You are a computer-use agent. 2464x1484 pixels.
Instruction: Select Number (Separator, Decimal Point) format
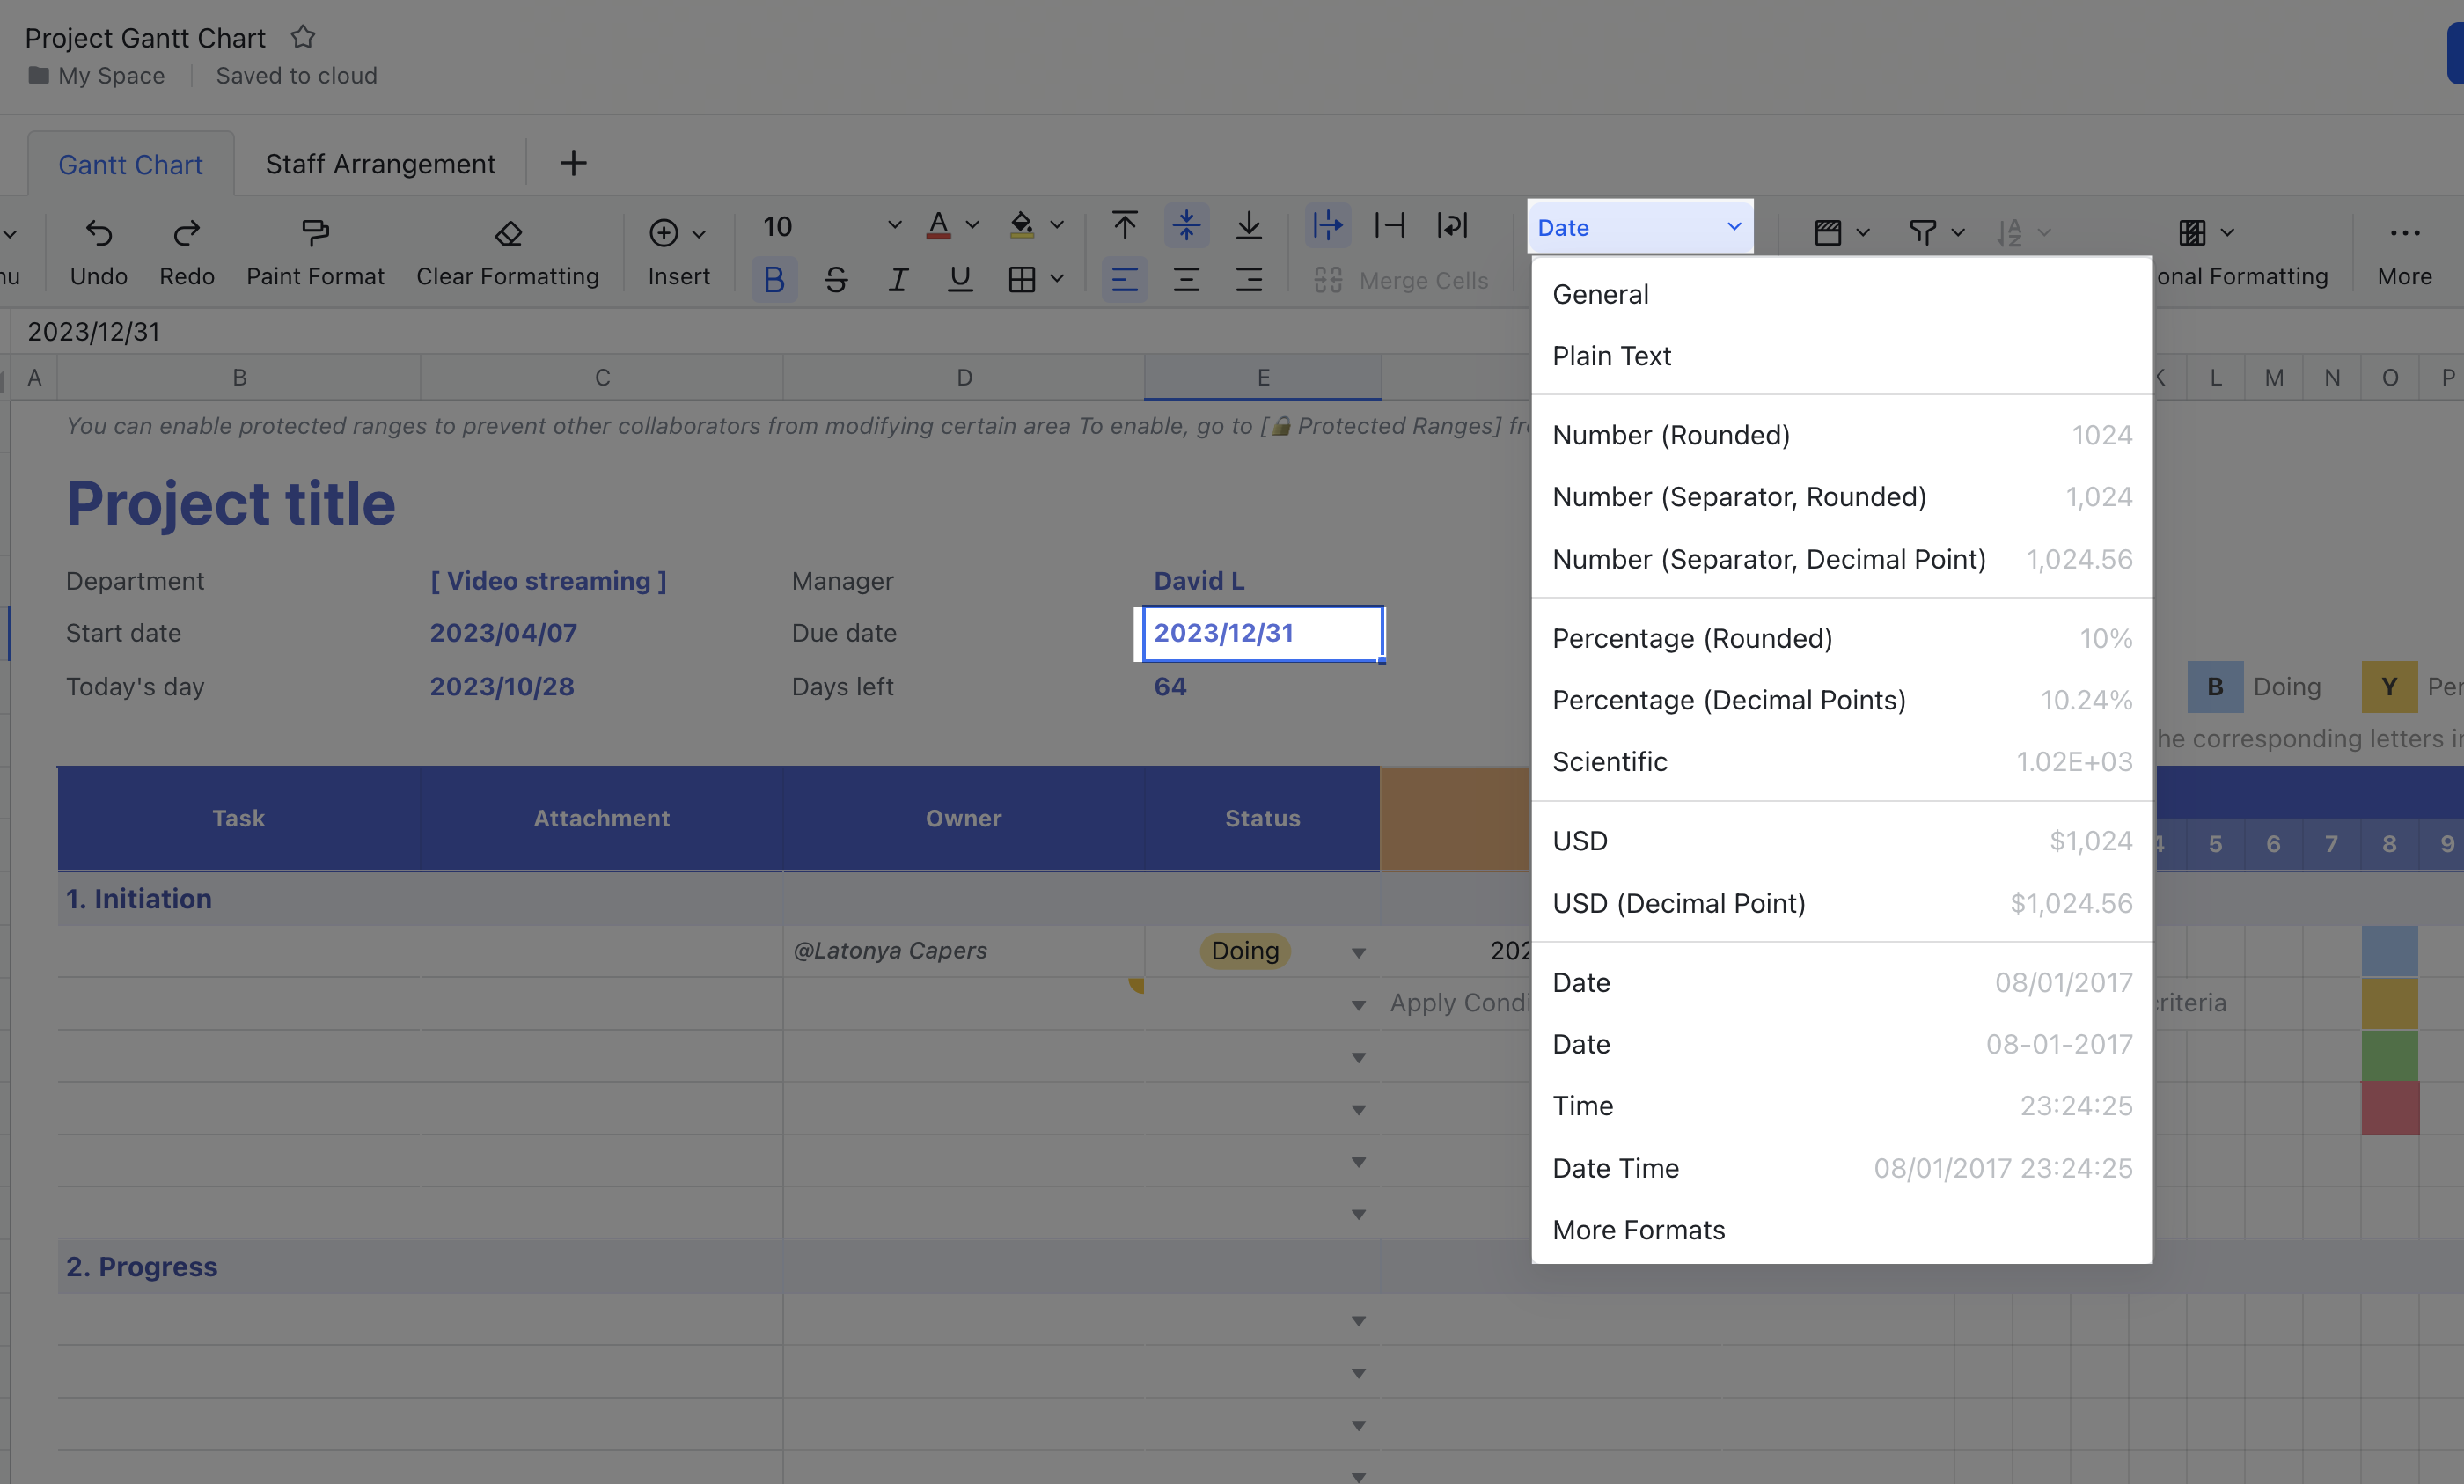click(x=1841, y=559)
